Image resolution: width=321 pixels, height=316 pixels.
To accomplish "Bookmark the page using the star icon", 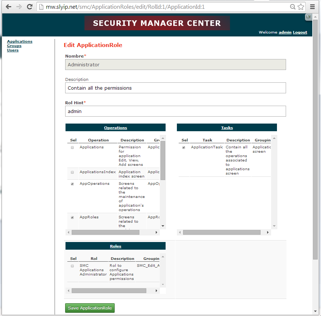I will [301, 6].
